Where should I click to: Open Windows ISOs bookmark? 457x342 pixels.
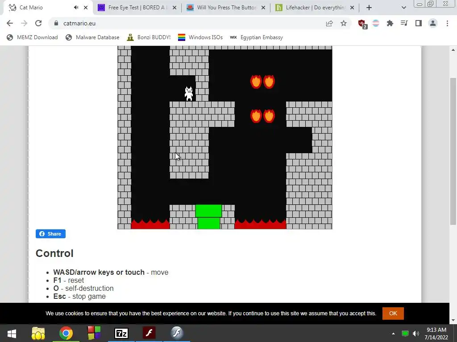pos(200,37)
